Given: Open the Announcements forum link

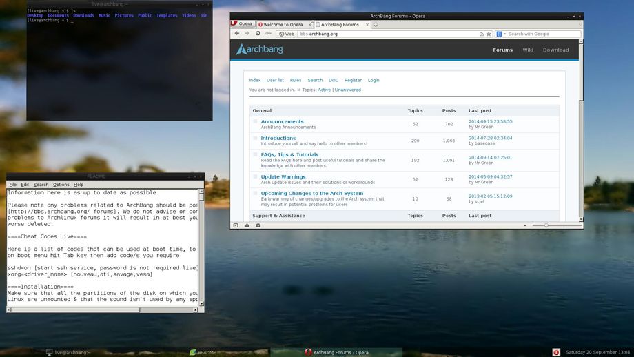Looking at the screenshot, I should (x=282, y=121).
